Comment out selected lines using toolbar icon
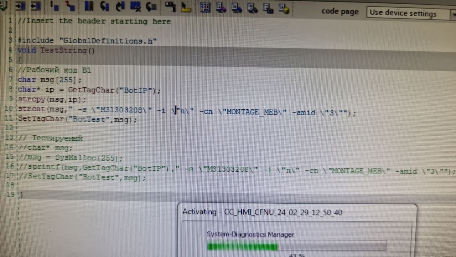This screenshot has width=456, height=257. point(55,6)
